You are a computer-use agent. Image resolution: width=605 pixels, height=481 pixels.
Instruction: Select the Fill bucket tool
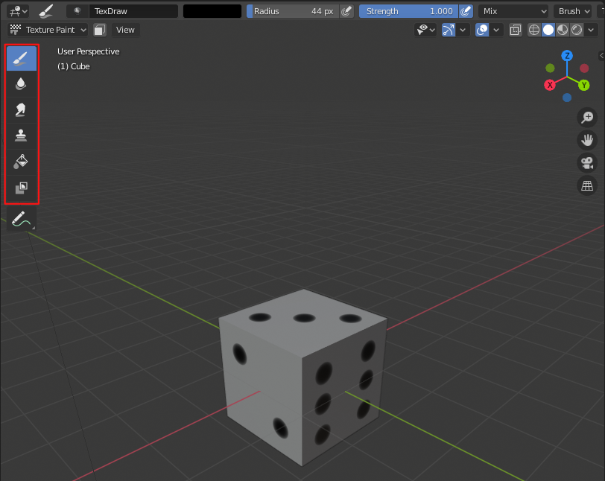[22, 162]
